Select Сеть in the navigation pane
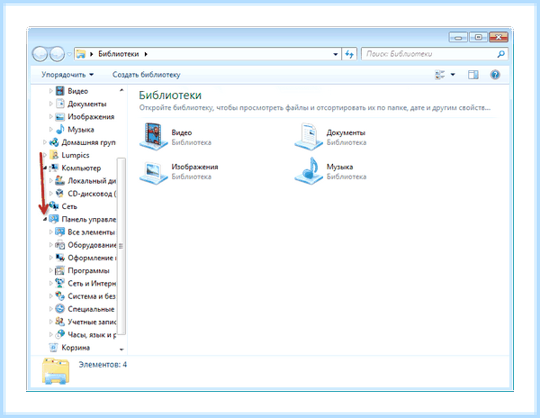540x418 pixels. [x=69, y=206]
